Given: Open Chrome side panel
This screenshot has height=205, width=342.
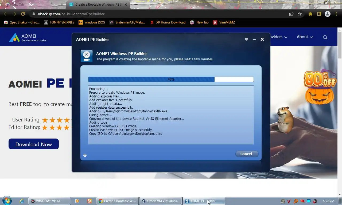Looking at the screenshot, I should tap(319, 14).
